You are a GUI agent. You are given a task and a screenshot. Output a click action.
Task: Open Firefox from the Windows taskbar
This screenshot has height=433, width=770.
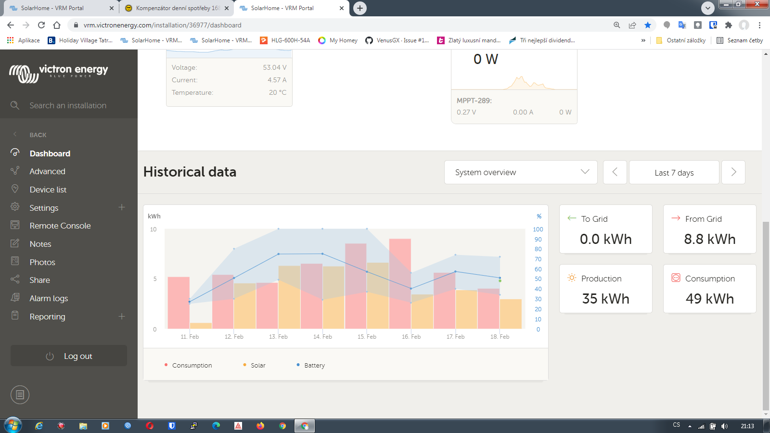(260, 426)
